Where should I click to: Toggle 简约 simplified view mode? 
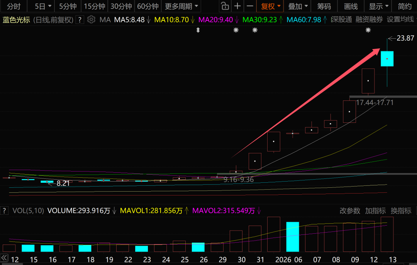[405, 6]
